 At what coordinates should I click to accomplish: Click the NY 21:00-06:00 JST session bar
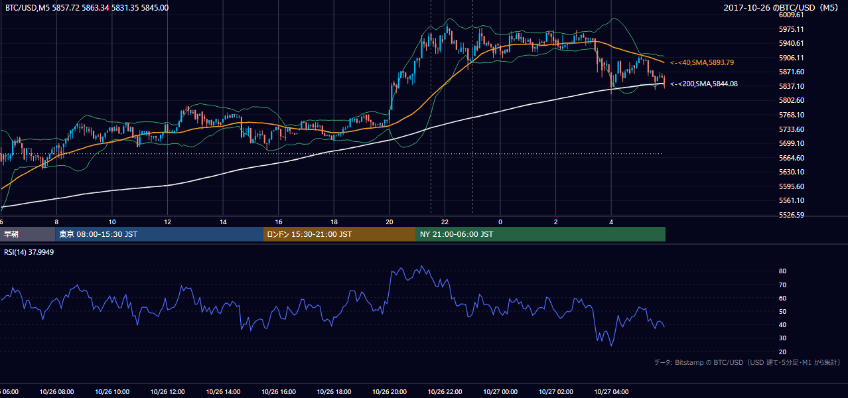click(541, 234)
